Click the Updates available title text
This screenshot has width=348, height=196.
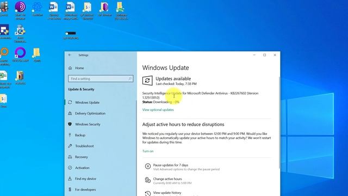click(x=173, y=78)
